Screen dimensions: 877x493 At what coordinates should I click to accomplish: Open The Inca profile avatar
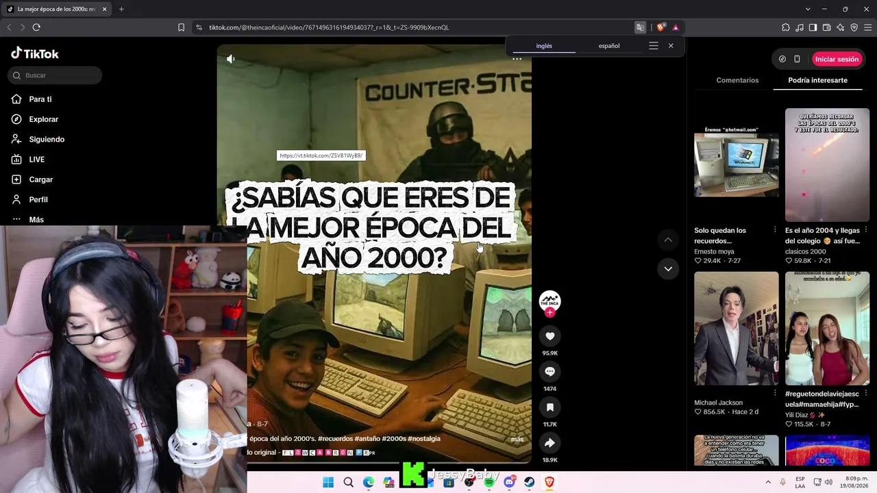pos(549,300)
